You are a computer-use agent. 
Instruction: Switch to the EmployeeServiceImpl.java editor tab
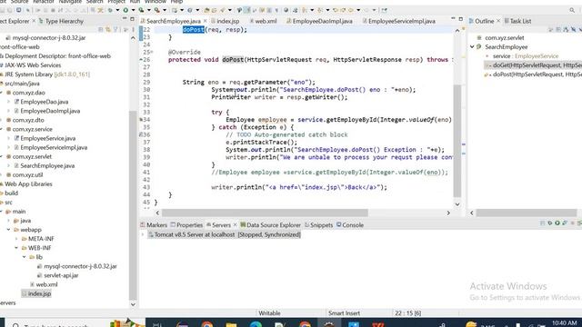(401, 21)
